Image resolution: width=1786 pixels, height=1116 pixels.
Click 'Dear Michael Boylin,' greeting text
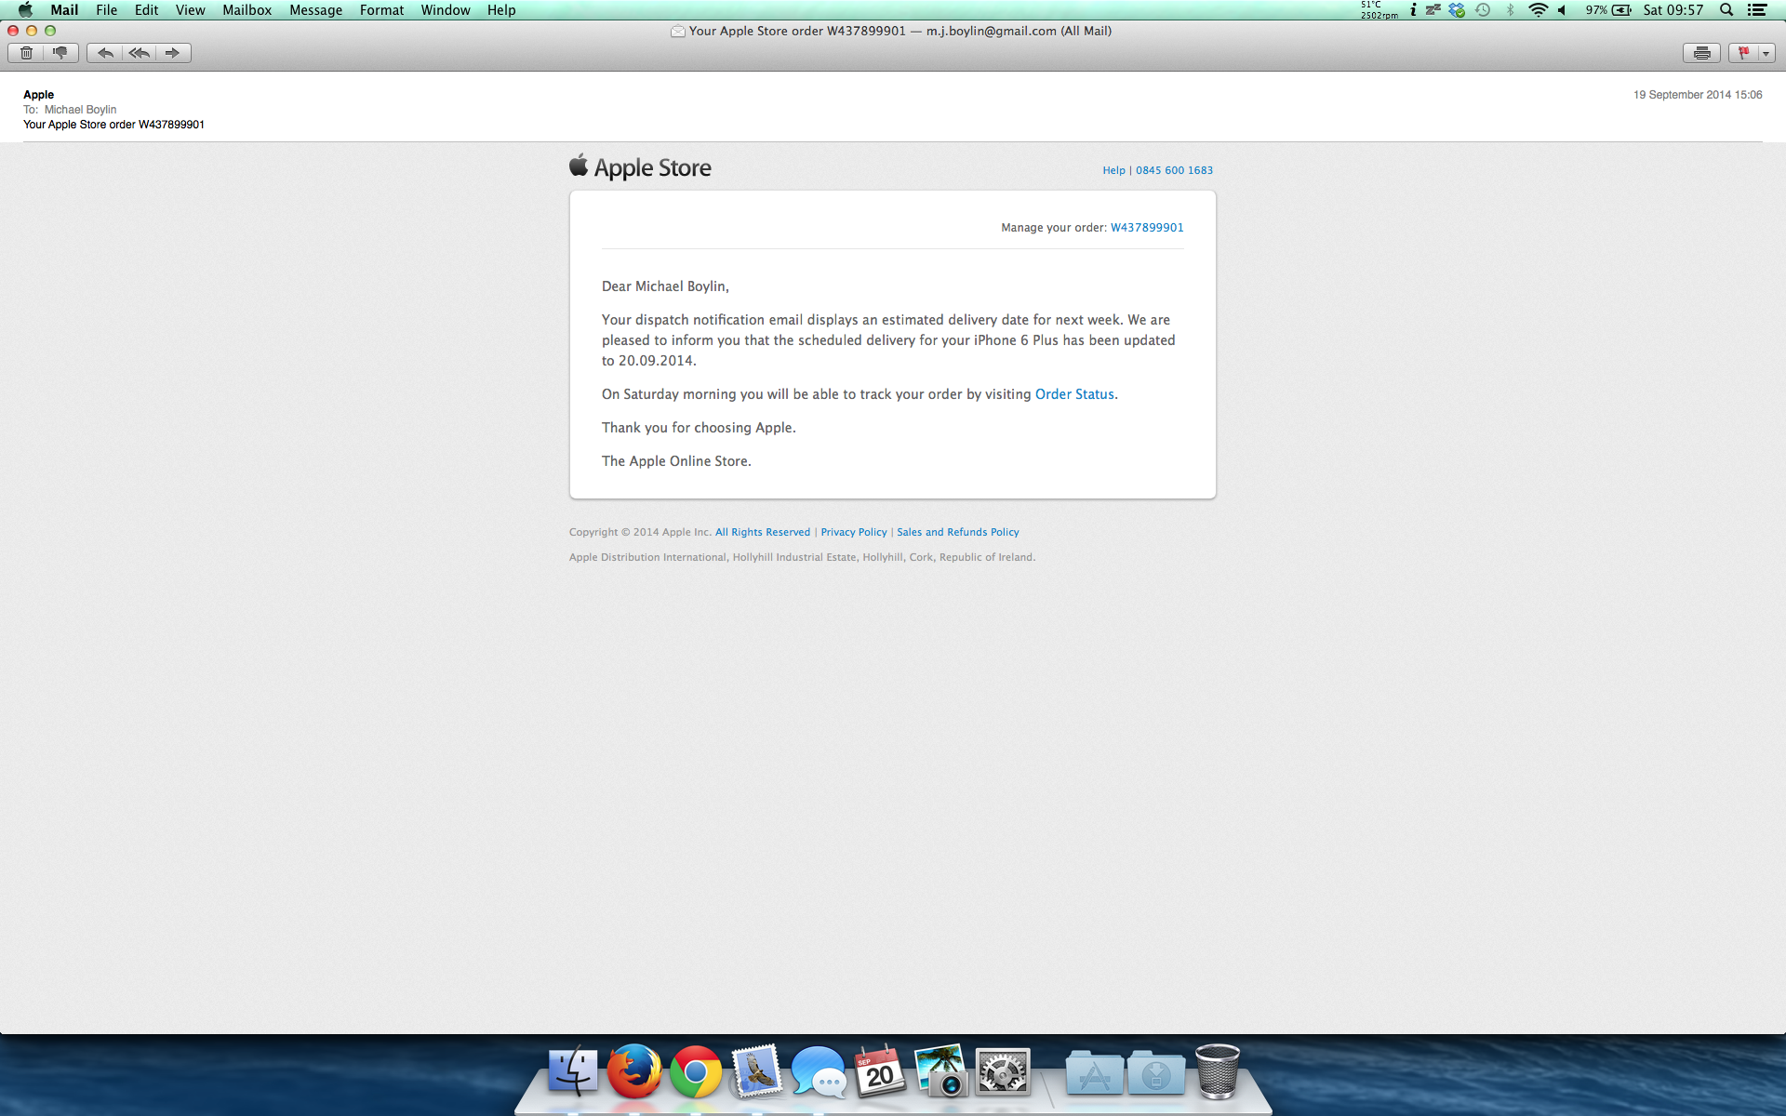coord(665,286)
